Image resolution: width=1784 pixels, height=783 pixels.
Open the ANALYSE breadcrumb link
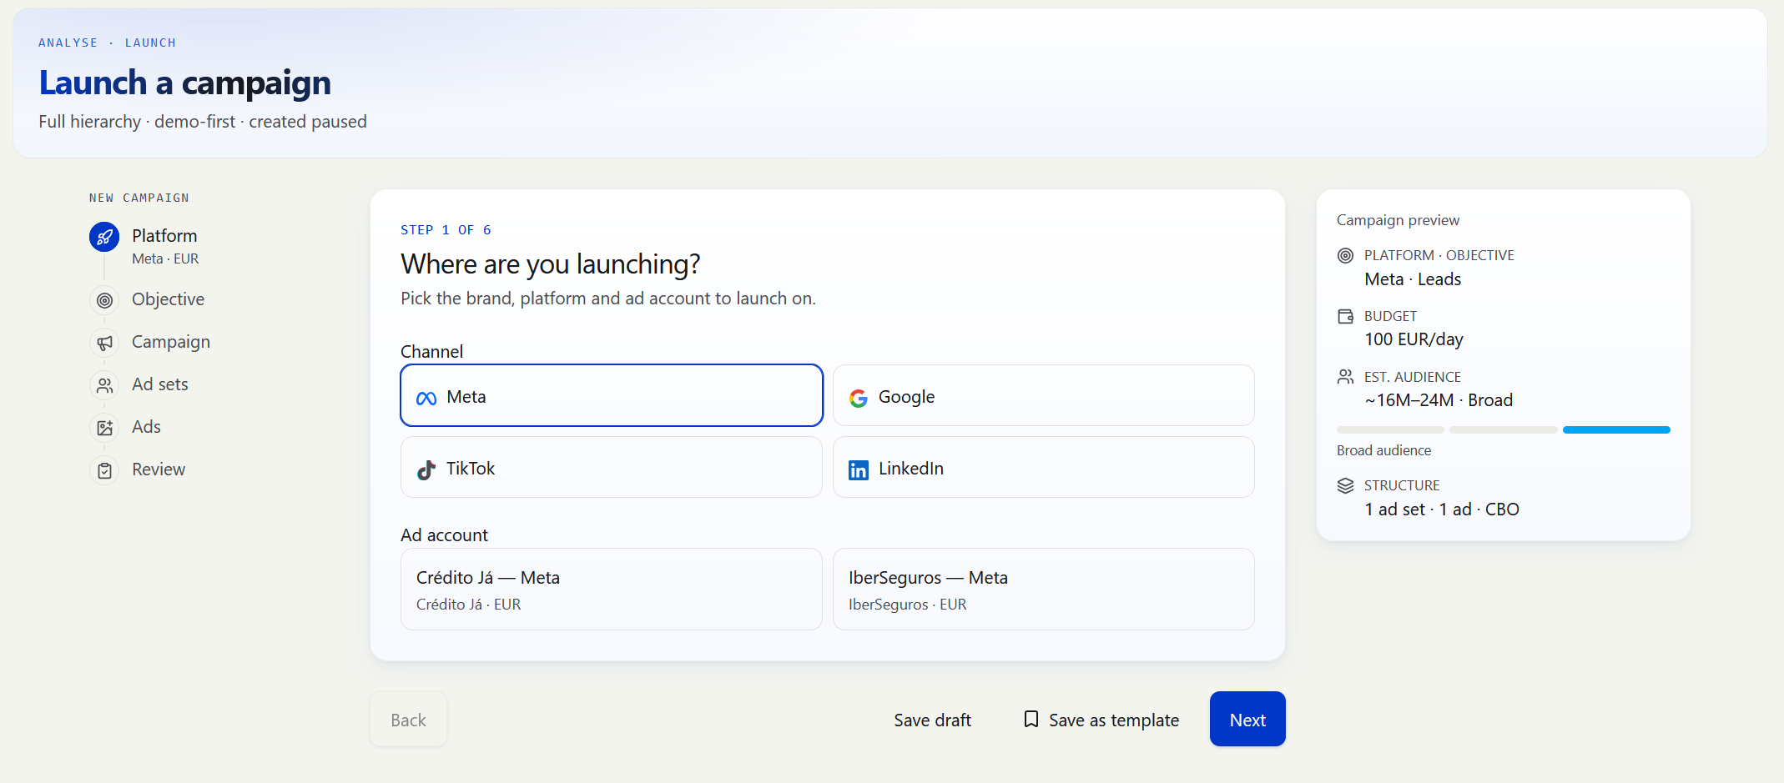point(68,43)
